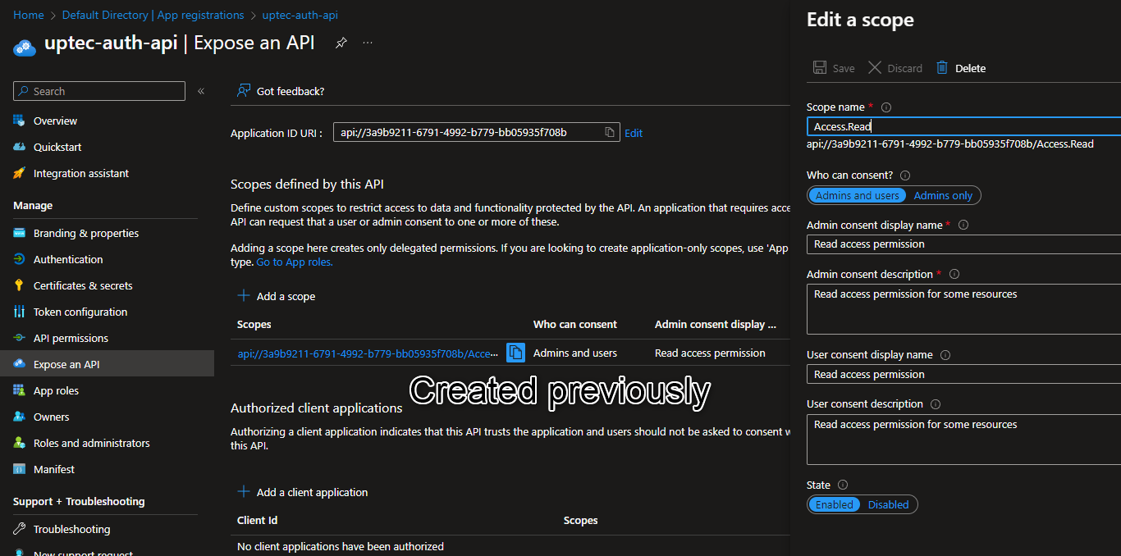Click the Scope name info icon

point(886,107)
